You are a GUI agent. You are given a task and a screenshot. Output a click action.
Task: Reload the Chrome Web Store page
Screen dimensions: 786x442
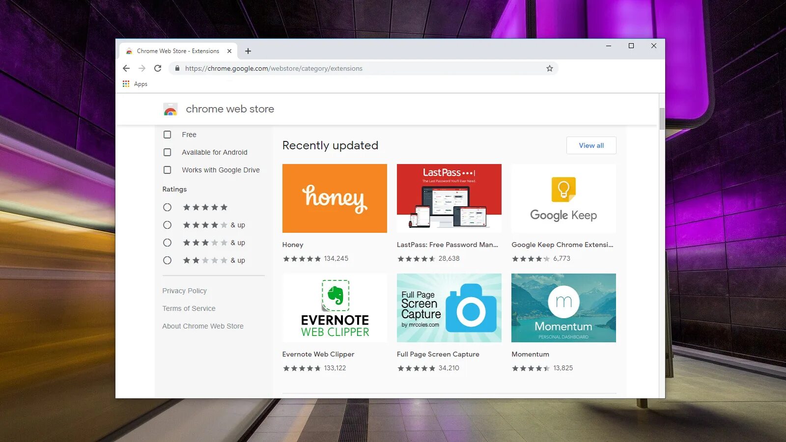tap(158, 68)
